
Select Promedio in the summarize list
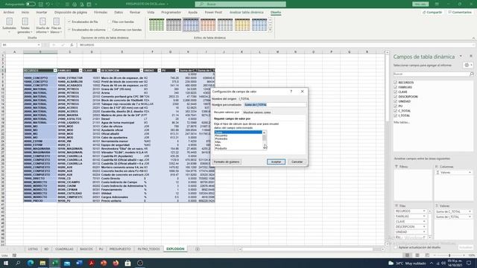click(x=238, y=139)
